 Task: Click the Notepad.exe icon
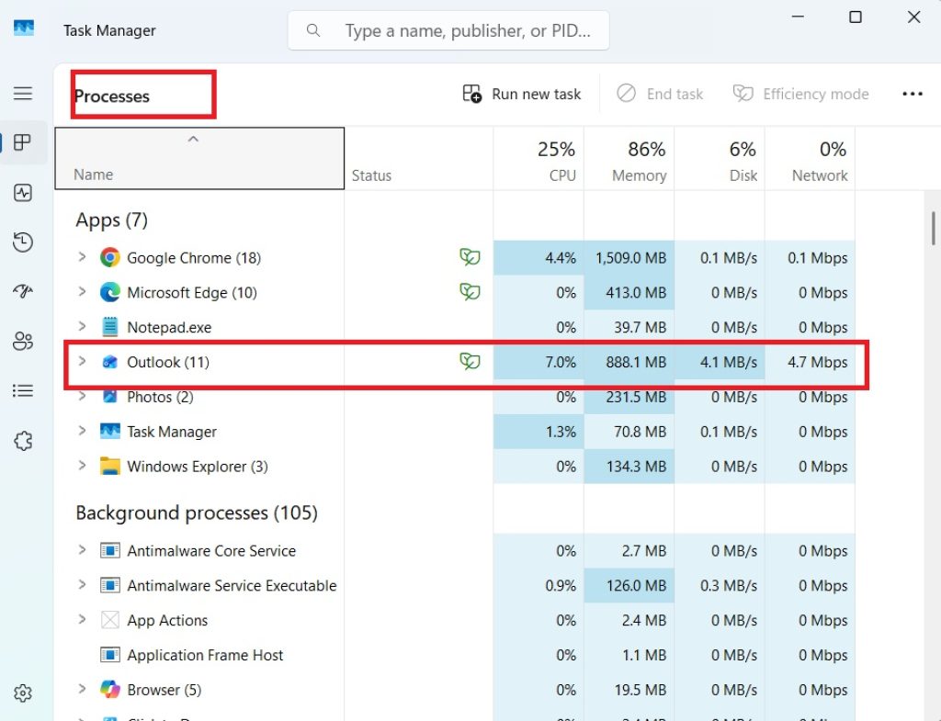[x=110, y=327]
